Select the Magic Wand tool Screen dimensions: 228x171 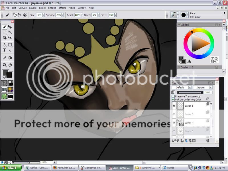[10, 32]
